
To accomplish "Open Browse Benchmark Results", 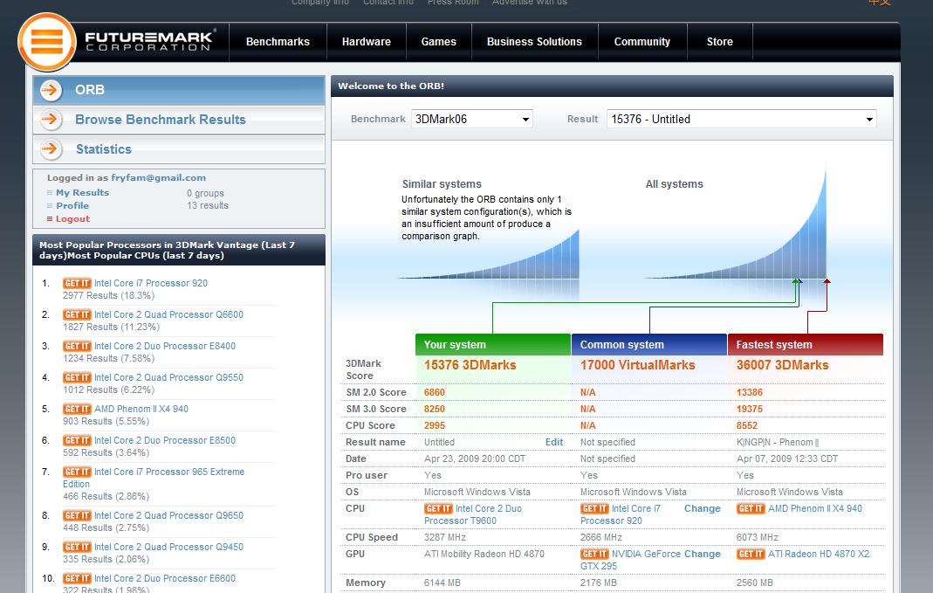I will coord(179,120).
